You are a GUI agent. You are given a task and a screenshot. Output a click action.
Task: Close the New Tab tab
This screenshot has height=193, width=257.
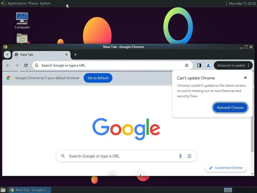[x=66, y=55]
